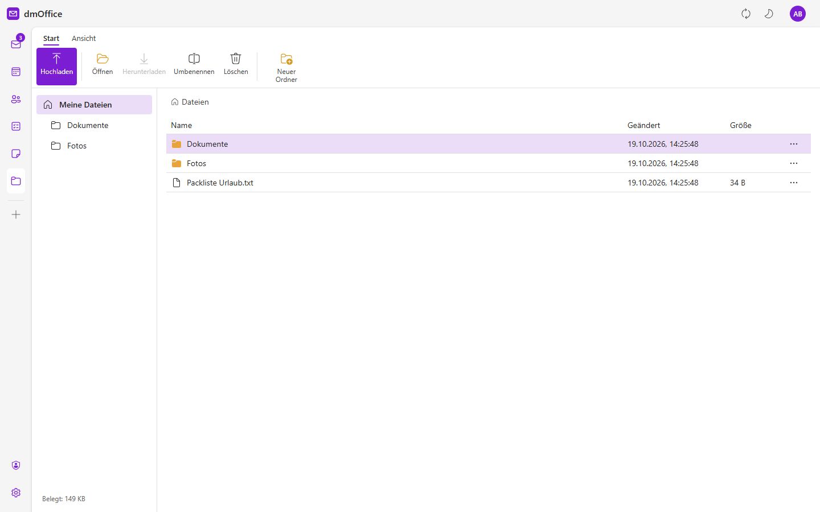Screen dimensions: 820x512
Task: Open the AB user avatar menu
Action: (798, 14)
